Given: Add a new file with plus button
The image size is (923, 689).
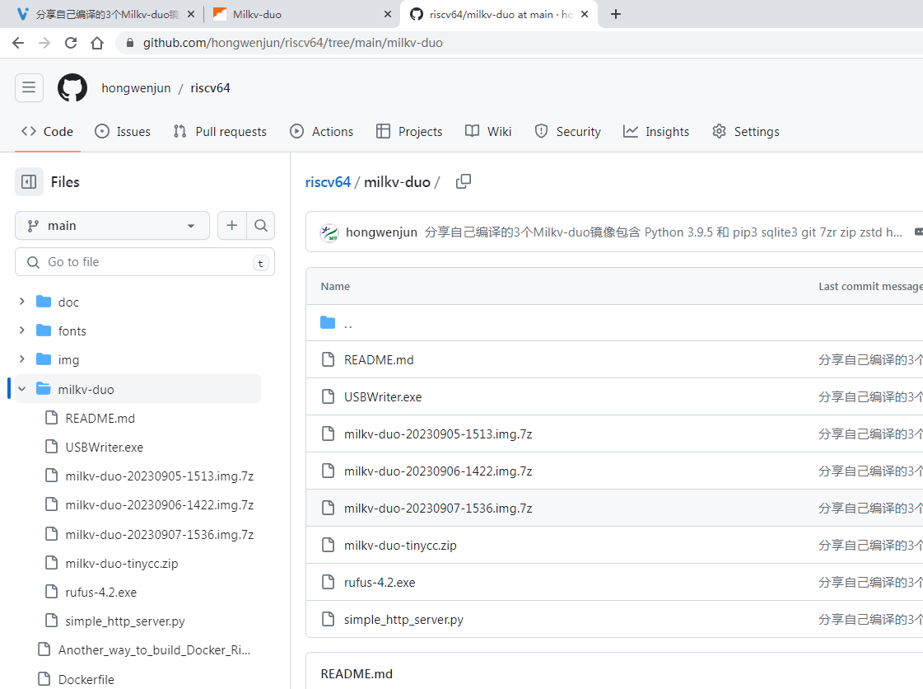Looking at the screenshot, I should pos(232,226).
